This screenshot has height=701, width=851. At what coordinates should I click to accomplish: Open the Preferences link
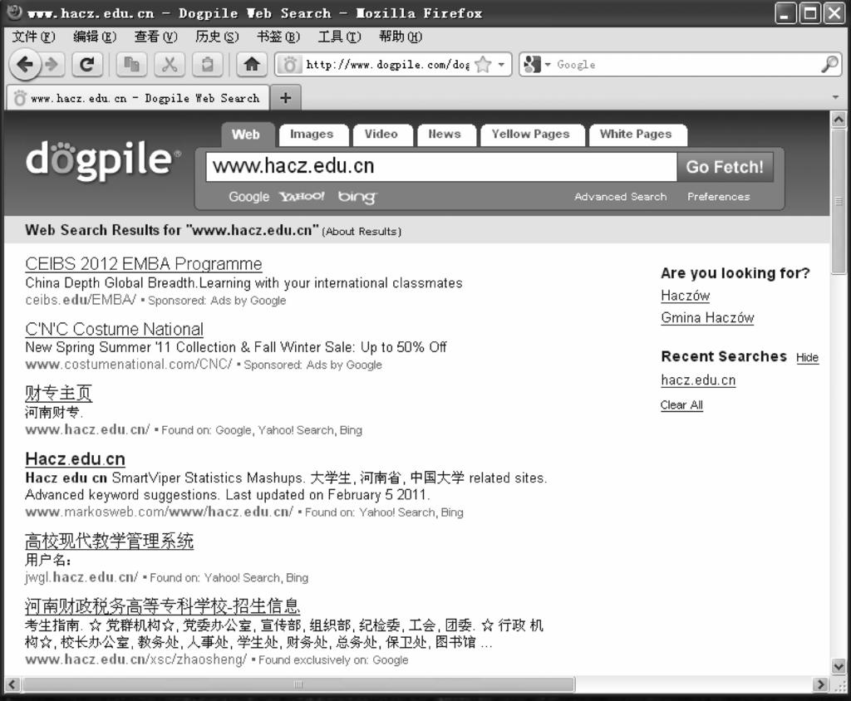point(719,197)
